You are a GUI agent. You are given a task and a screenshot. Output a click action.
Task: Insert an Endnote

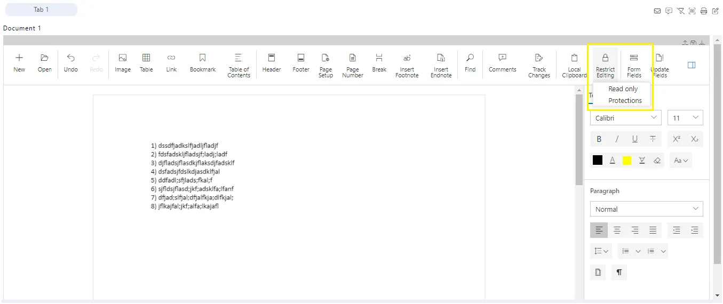pos(441,65)
